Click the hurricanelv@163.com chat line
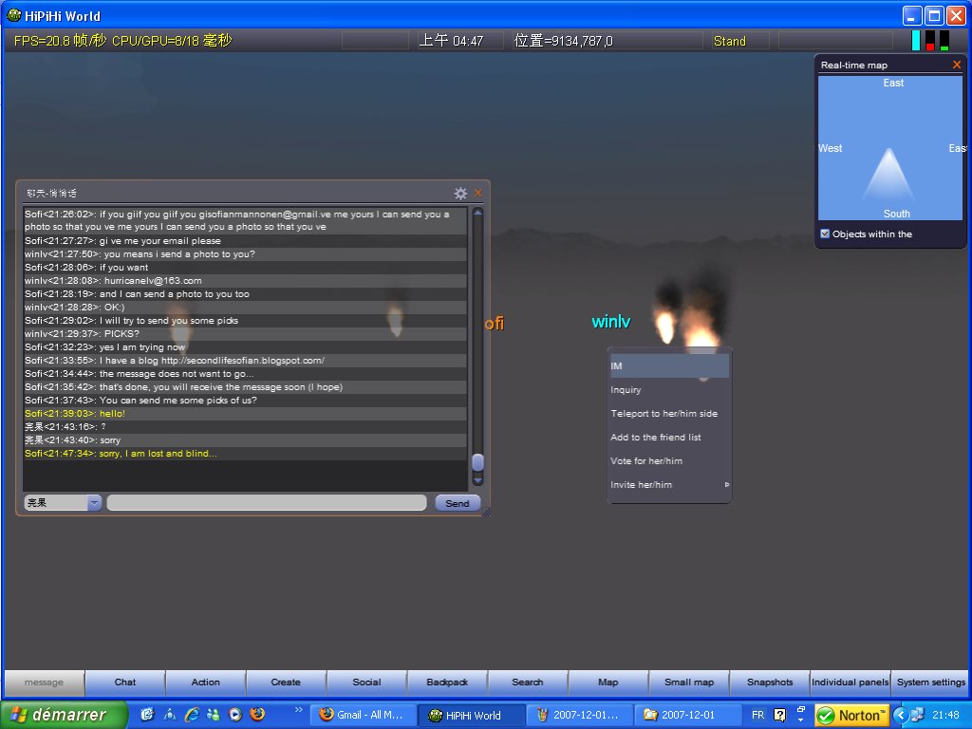The width and height of the screenshot is (972, 729). pos(246,281)
